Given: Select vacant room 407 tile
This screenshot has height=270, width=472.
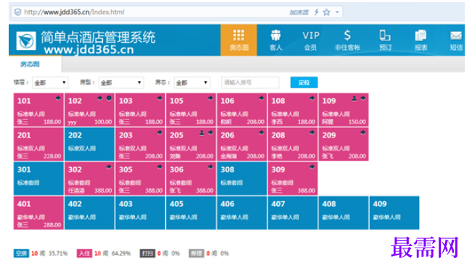Looking at the screenshot, I should click(x=293, y=213).
